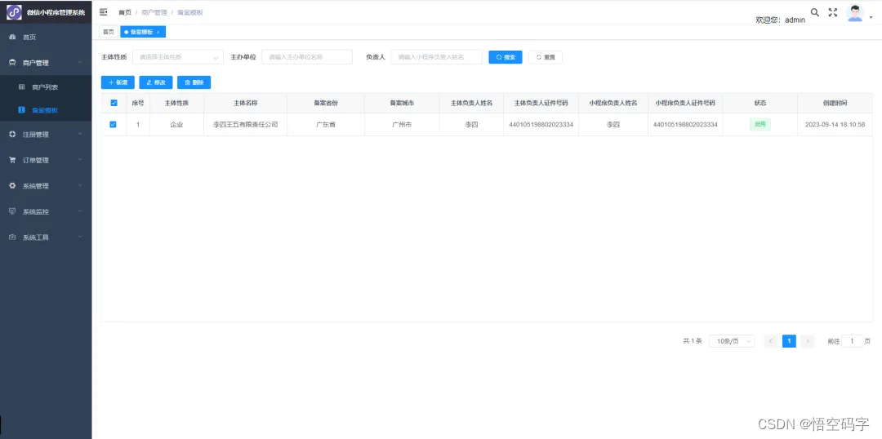Enter fullscreen using the expand arrows icon
Image resolution: width=882 pixels, height=439 pixels.
[x=833, y=12]
